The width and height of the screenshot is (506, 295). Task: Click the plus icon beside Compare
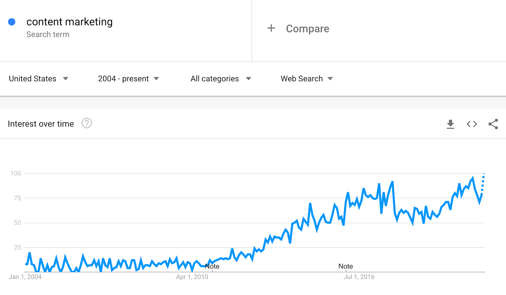271,28
